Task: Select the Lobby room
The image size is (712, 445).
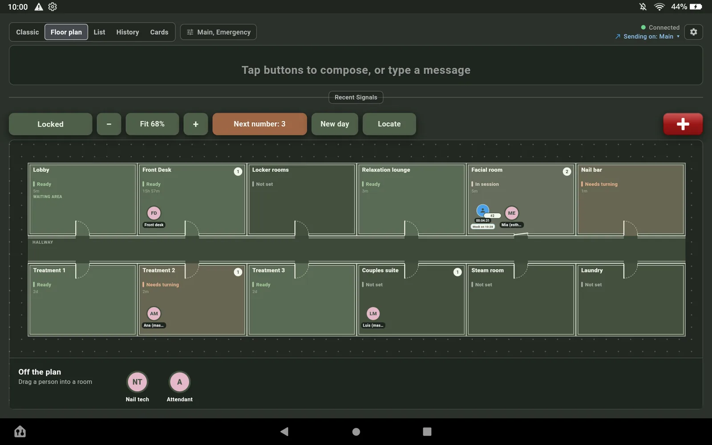Action: click(82, 199)
